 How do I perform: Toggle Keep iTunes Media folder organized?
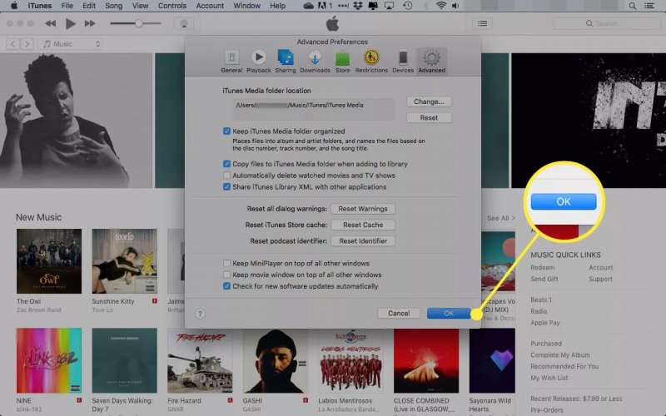pyautogui.click(x=226, y=131)
